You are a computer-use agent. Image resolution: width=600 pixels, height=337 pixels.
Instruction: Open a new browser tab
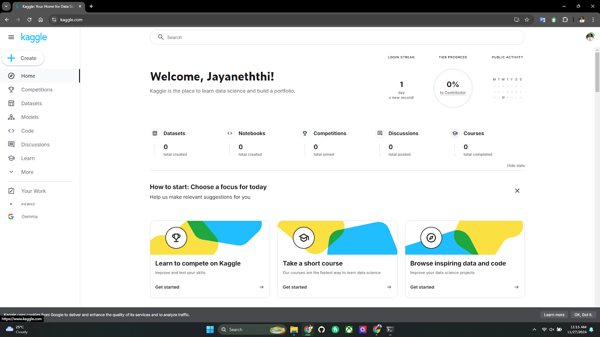[x=91, y=6]
